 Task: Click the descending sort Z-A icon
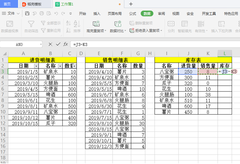(68, 31)
